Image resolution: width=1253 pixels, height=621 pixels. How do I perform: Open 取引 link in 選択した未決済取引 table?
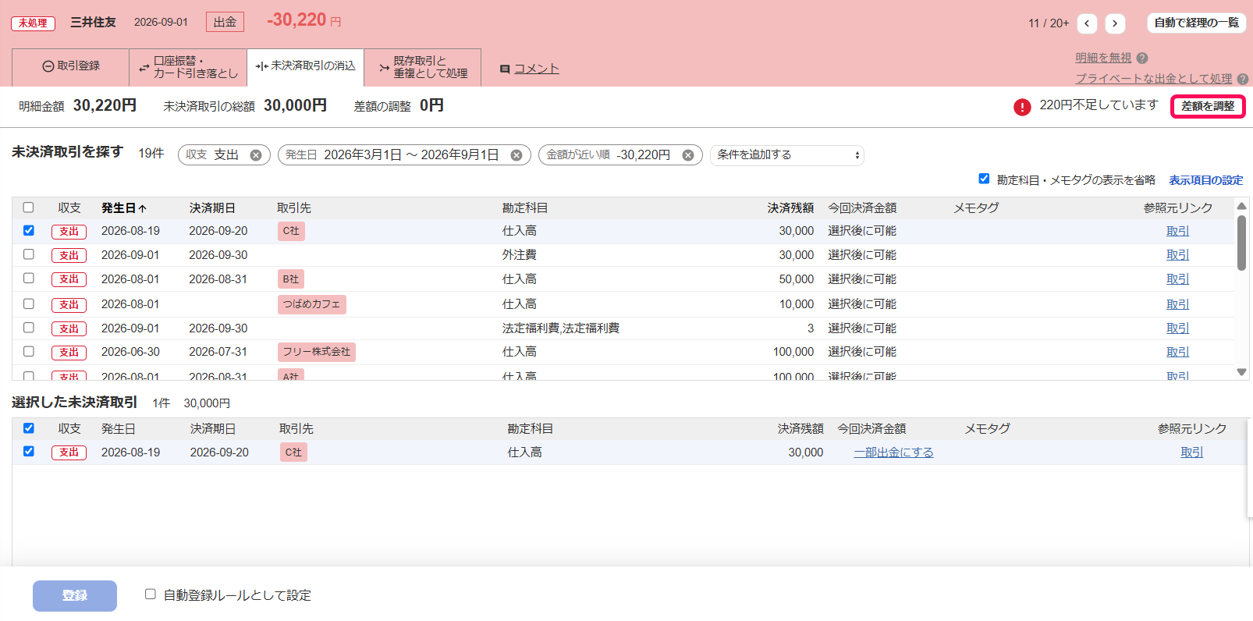coord(1192,452)
